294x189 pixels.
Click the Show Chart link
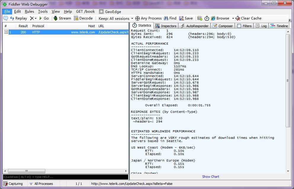pyautogui.click(x=211, y=177)
